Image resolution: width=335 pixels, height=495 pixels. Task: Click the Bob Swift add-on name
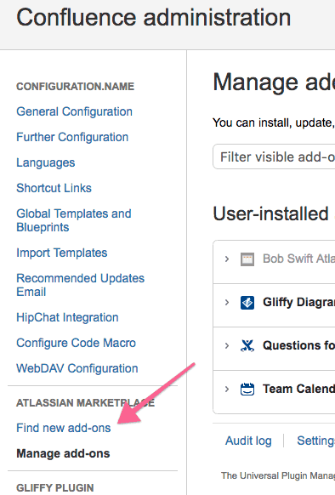298,259
